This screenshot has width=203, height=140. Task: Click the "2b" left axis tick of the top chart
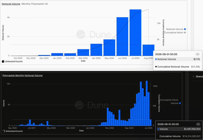[8, 36]
